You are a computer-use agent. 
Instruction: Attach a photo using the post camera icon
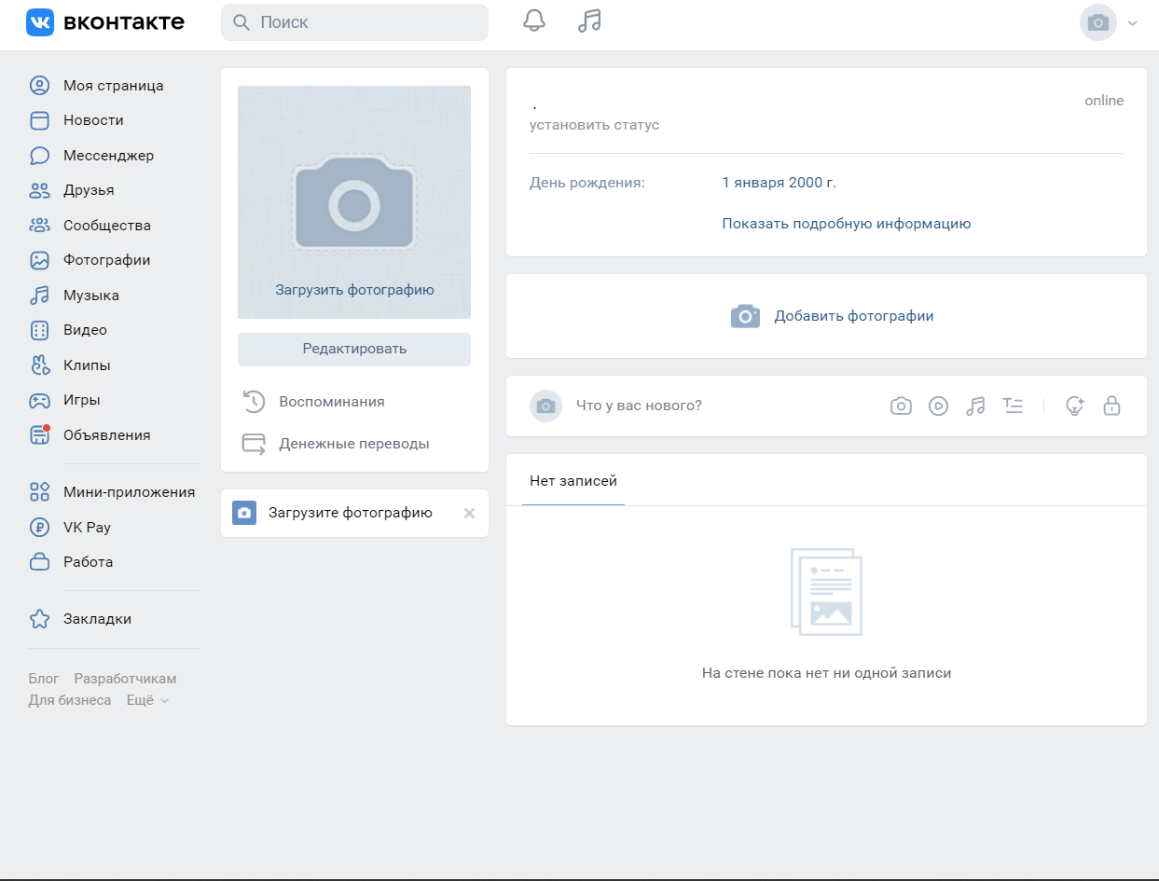(901, 406)
